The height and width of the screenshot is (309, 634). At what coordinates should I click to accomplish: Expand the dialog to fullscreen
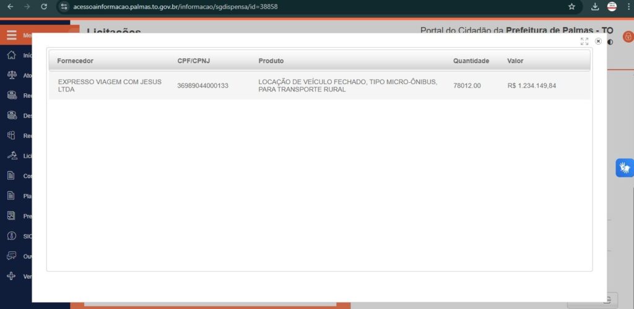tap(584, 41)
